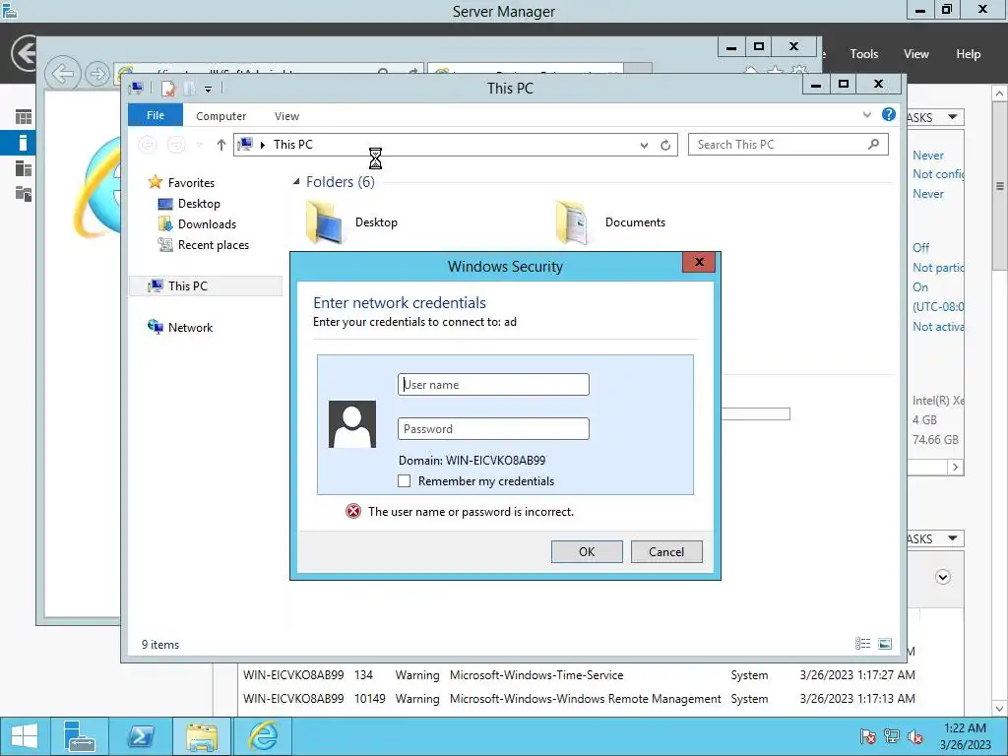The height and width of the screenshot is (756, 1008).
Task: Open Server Manager Tools menu
Action: pyautogui.click(x=863, y=54)
